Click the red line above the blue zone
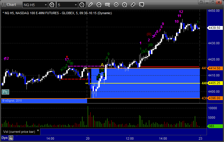Screen dimensions: 224x142 click(170, 67)
